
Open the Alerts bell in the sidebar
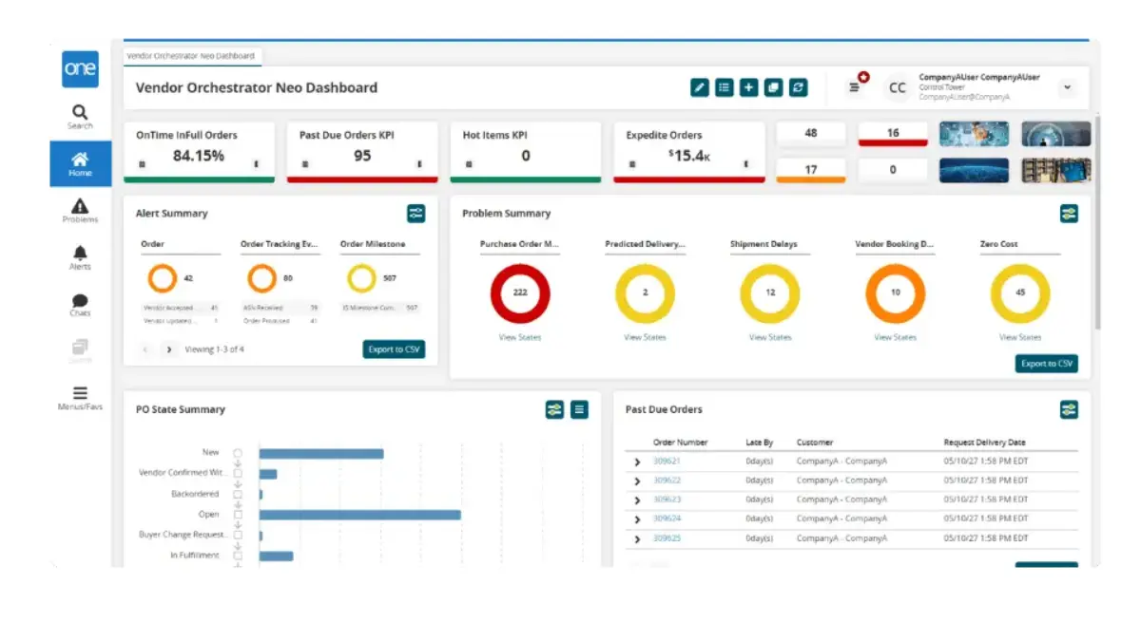pos(80,256)
